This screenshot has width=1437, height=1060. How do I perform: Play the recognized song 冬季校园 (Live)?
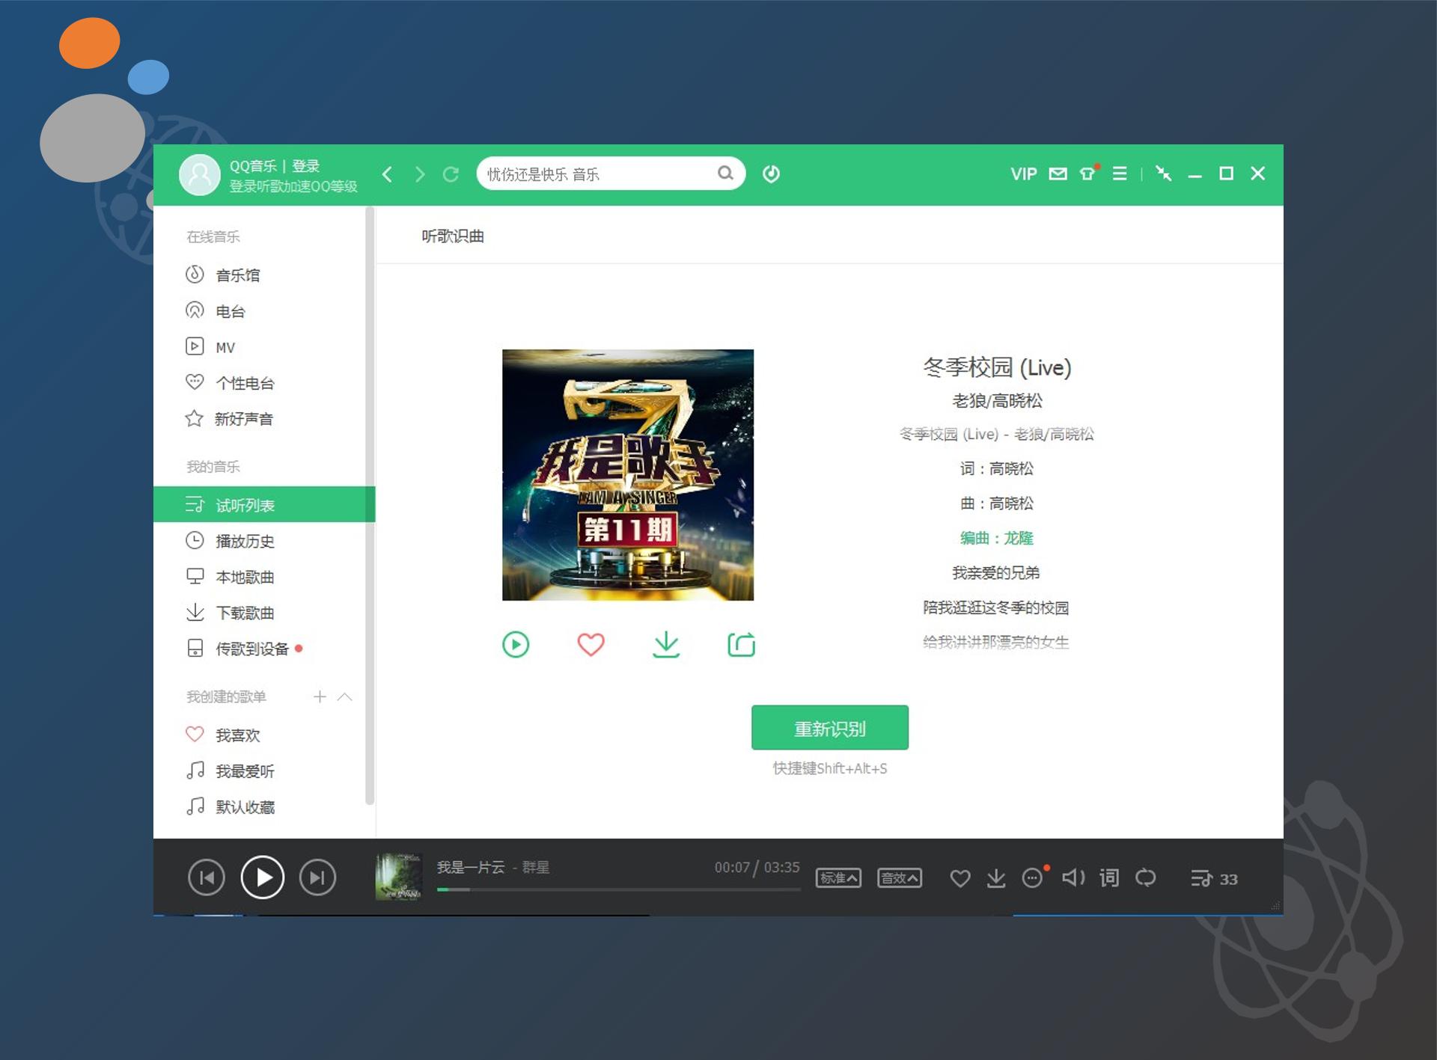(x=516, y=644)
